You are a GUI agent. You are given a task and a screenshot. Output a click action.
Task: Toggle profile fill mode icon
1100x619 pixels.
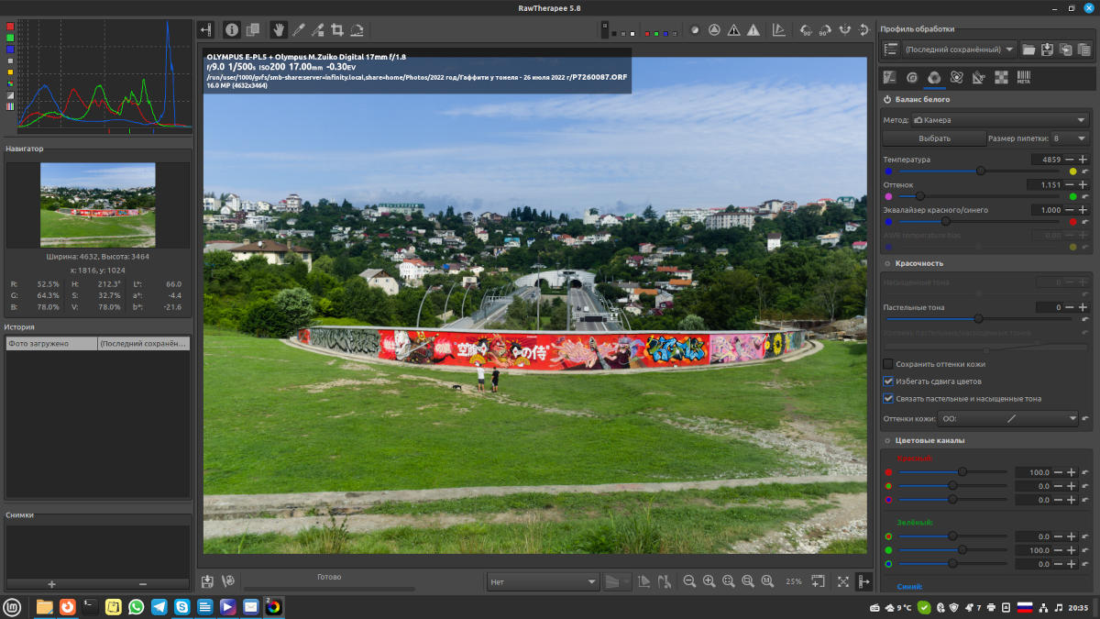click(890, 50)
